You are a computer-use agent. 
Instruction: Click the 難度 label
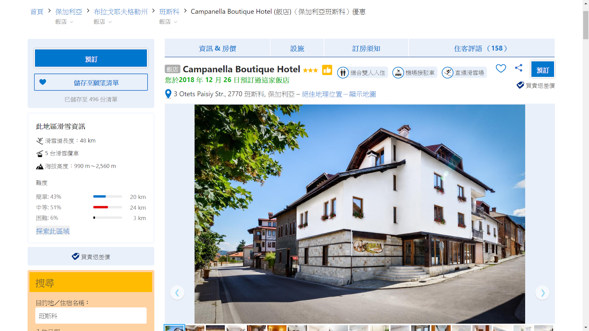coord(42,183)
